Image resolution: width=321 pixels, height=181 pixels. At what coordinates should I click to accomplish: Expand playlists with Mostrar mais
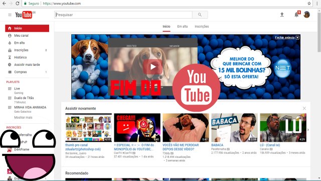23,117
